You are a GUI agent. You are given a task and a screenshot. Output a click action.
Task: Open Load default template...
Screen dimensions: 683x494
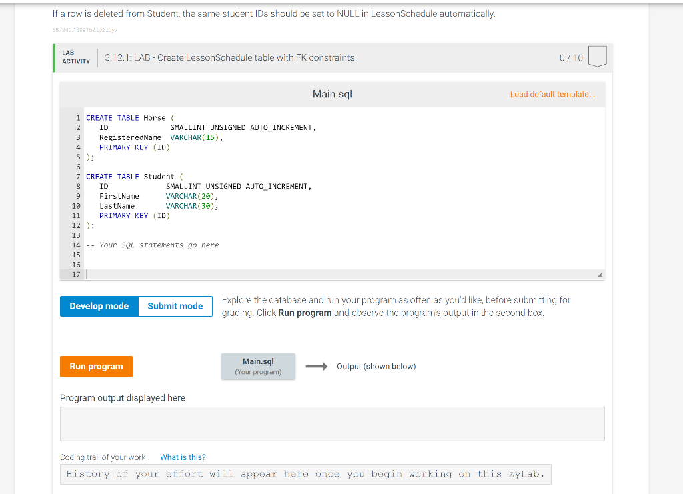point(552,94)
